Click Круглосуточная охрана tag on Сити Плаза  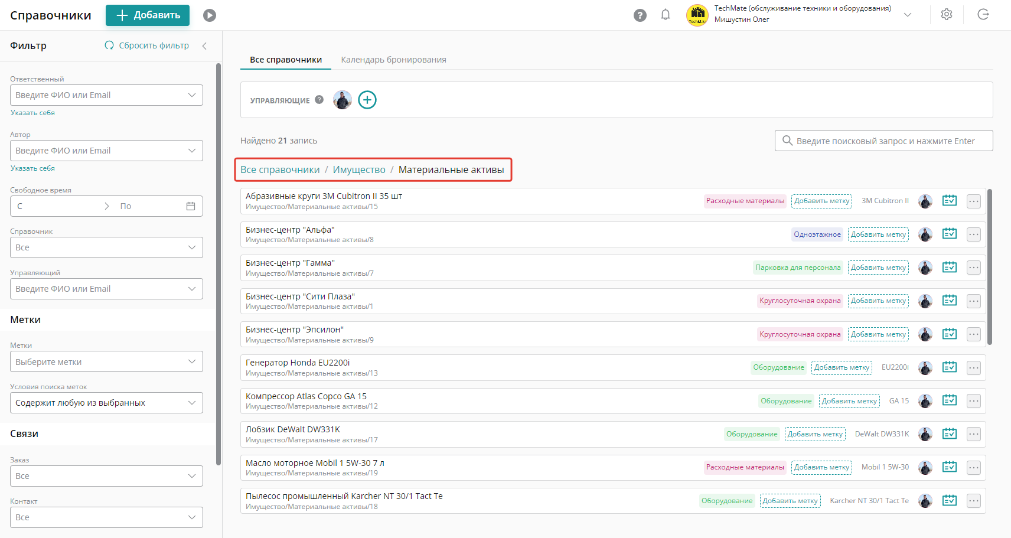tap(800, 301)
